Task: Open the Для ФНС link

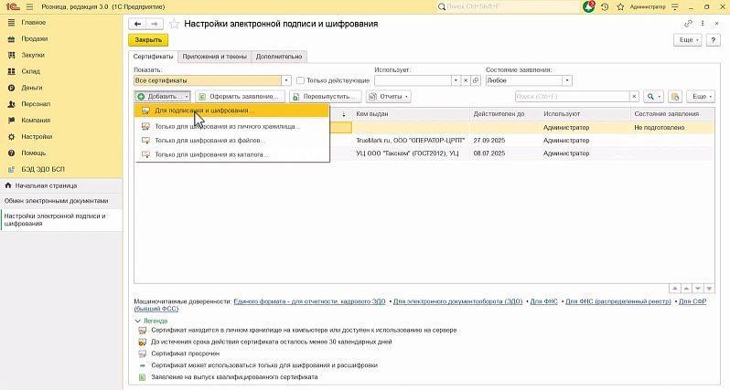Action: (543, 301)
